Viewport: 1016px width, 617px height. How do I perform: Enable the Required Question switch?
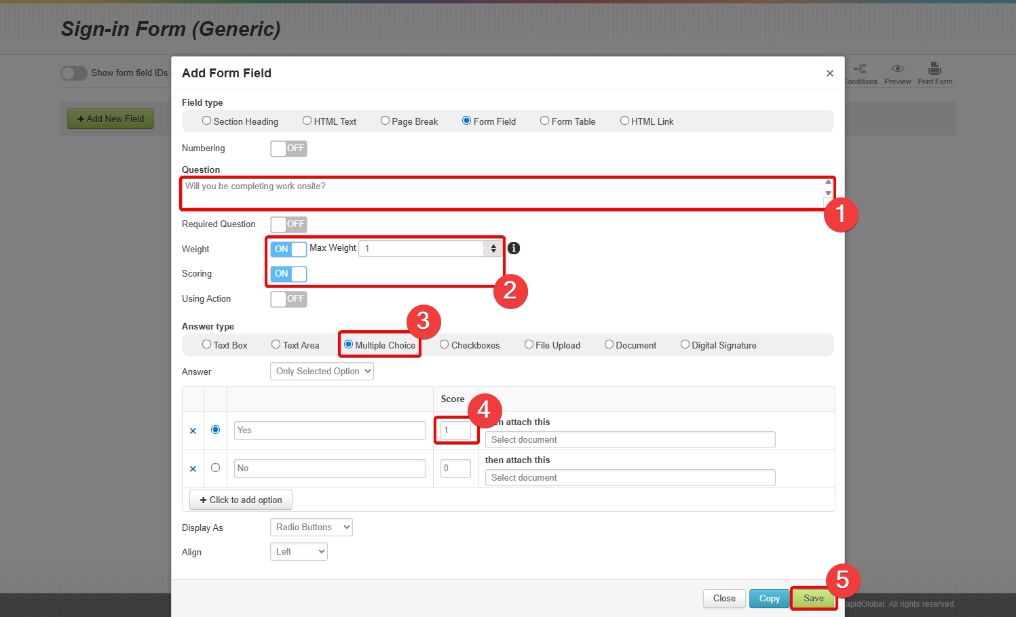point(288,224)
